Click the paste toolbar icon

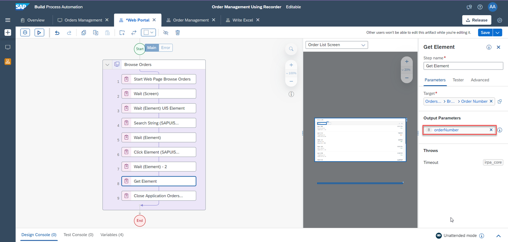click(x=108, y=32)
